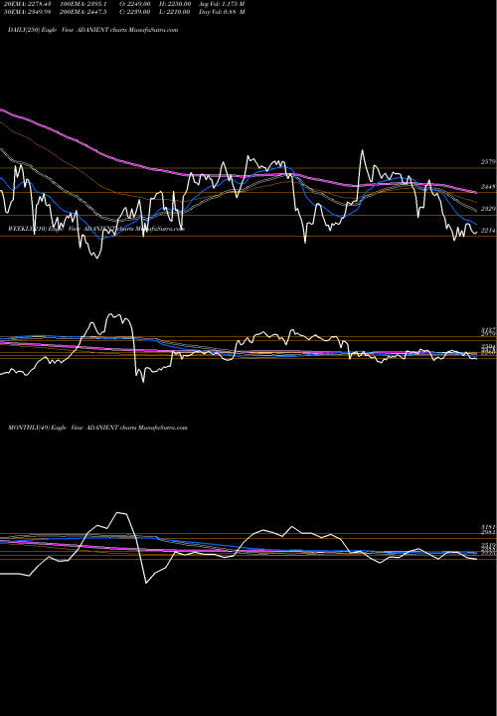Click the DAILY(250) Eagle View chart title
Image resolution: width=497 pixels, height=716 pixels.
pos(93,30)
